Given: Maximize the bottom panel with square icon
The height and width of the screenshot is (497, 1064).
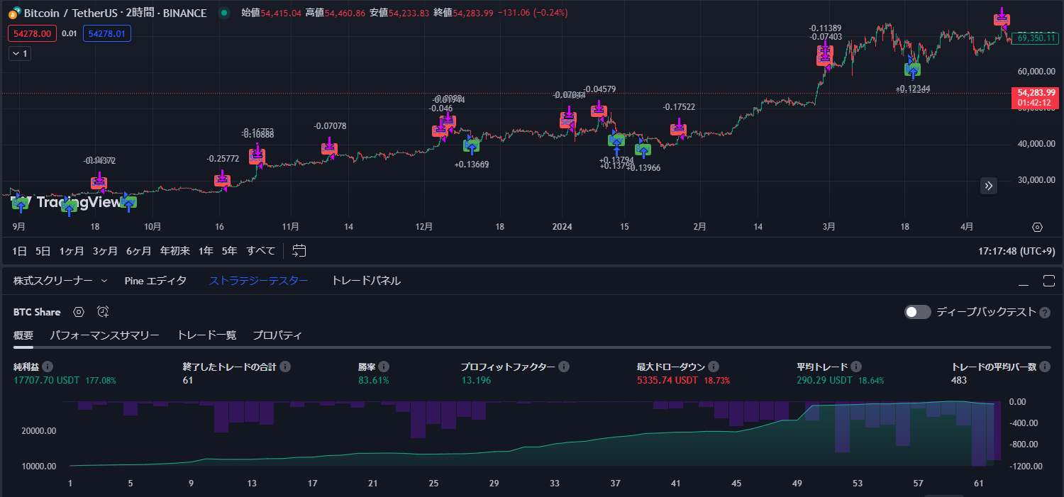Looking at the screenshot, I should point(1049,281).
